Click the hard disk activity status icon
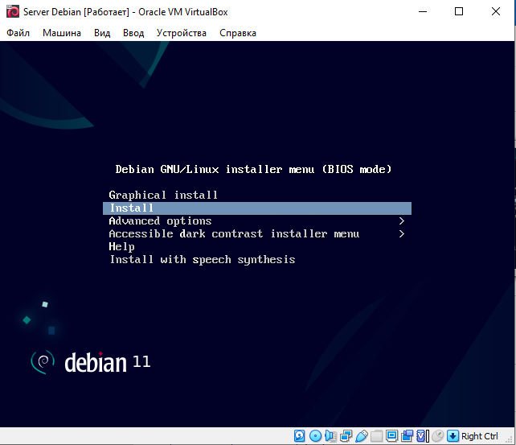The image size is (516, 445). [x=300, y=436]
